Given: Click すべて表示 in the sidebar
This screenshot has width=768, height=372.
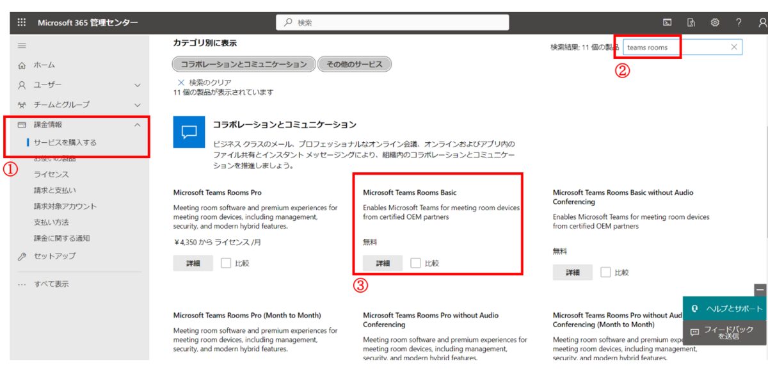Looking at the screenshot, I should coord(51,284).
